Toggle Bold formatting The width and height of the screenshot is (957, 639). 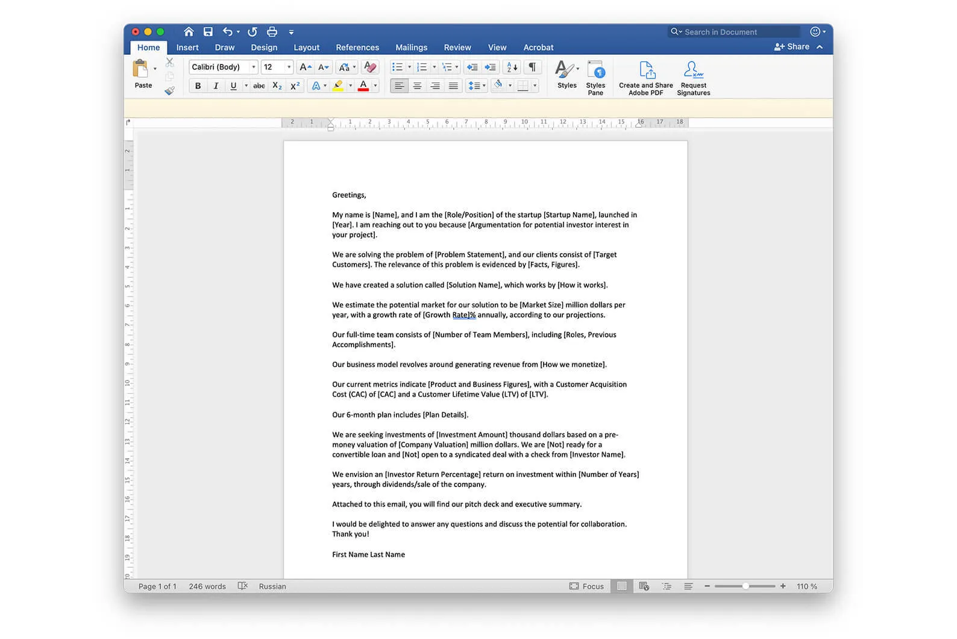[x=198, y=86]
